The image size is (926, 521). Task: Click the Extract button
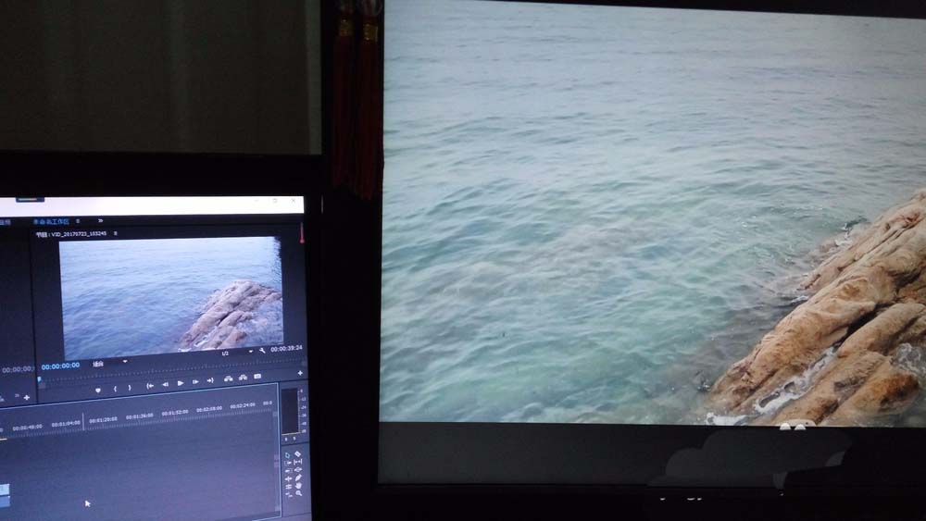(x=243, y=378)
